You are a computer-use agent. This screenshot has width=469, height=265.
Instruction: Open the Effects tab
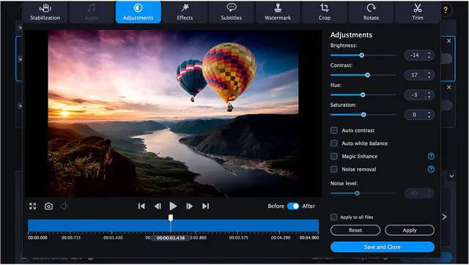pos(185,12)
